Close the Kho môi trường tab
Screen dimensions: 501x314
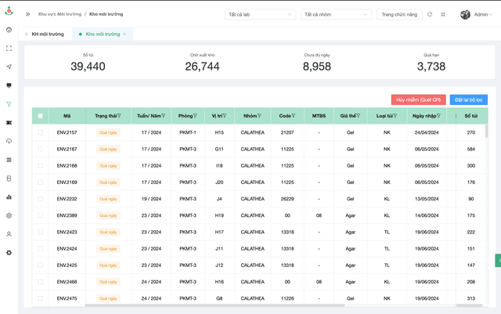pos(124,34)
